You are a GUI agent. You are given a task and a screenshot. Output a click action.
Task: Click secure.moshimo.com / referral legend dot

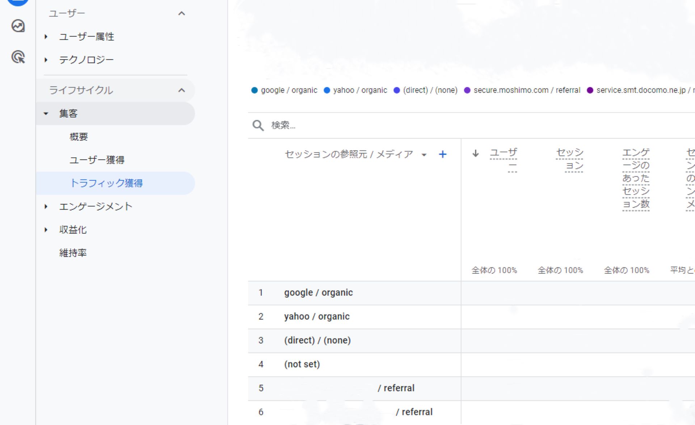467,90
